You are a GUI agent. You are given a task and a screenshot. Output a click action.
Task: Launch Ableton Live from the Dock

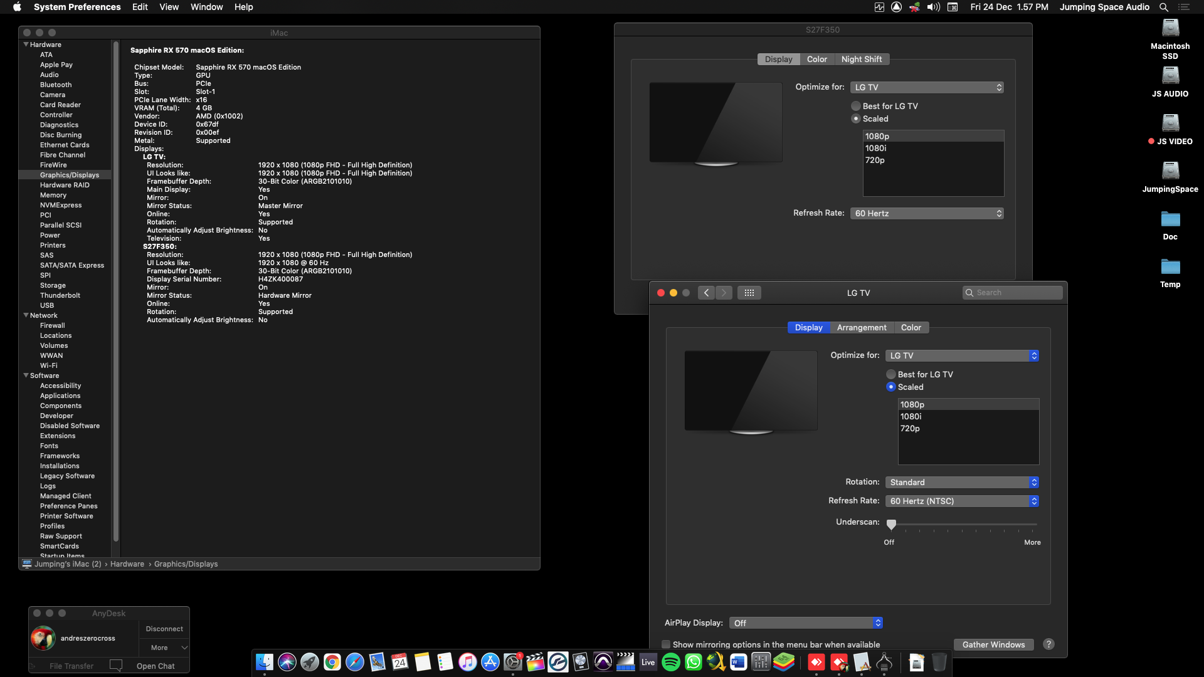648,661
